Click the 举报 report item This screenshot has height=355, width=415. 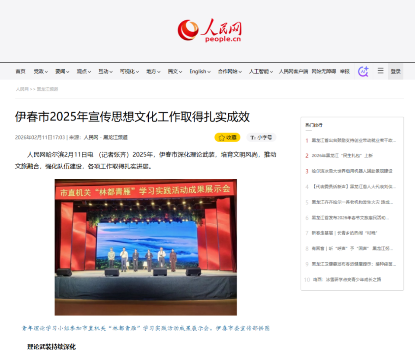(x=344, y=71)
